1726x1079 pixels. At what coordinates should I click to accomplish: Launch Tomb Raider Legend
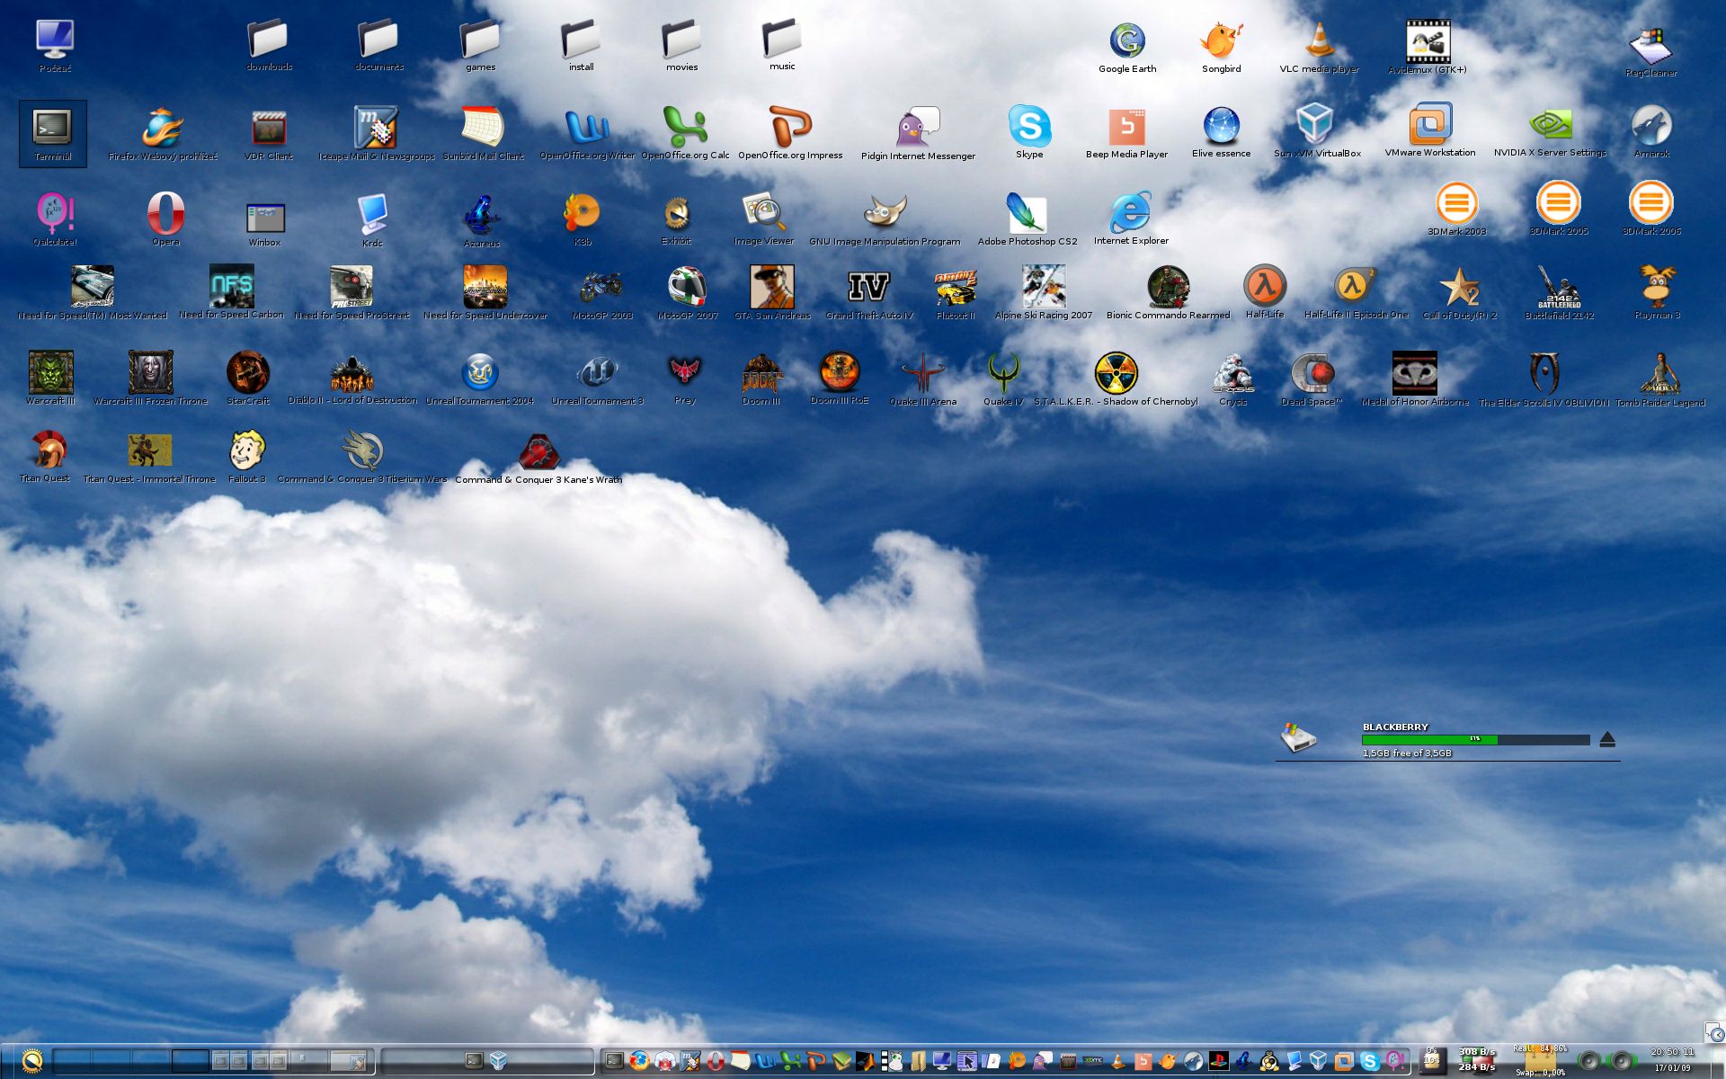tap(1659, 379)
